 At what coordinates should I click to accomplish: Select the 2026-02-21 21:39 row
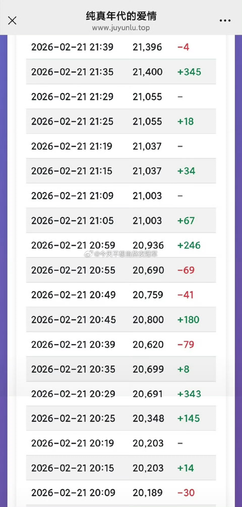[x=121, y=47]
